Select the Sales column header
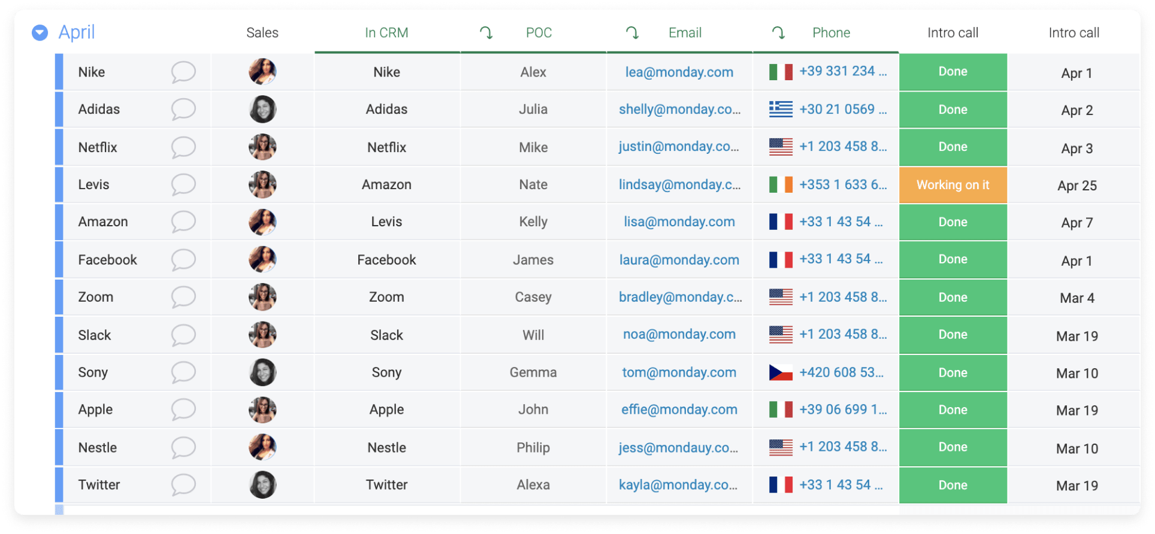This screenshot has height=534, width=1155. [x=262, y=33]
